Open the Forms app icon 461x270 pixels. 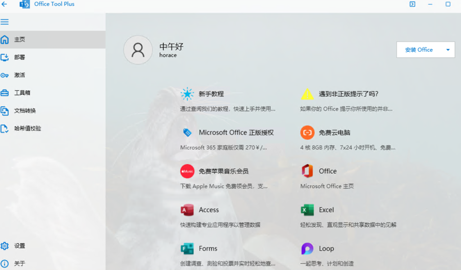187,249
